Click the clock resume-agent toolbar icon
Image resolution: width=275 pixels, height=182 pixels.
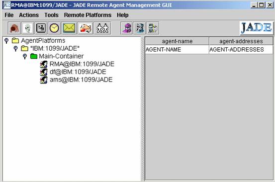(x=54, y=28)
